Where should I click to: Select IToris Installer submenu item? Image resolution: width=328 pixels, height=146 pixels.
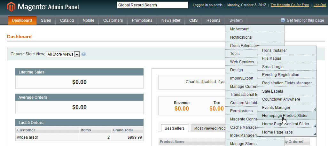tap(287, 50)
